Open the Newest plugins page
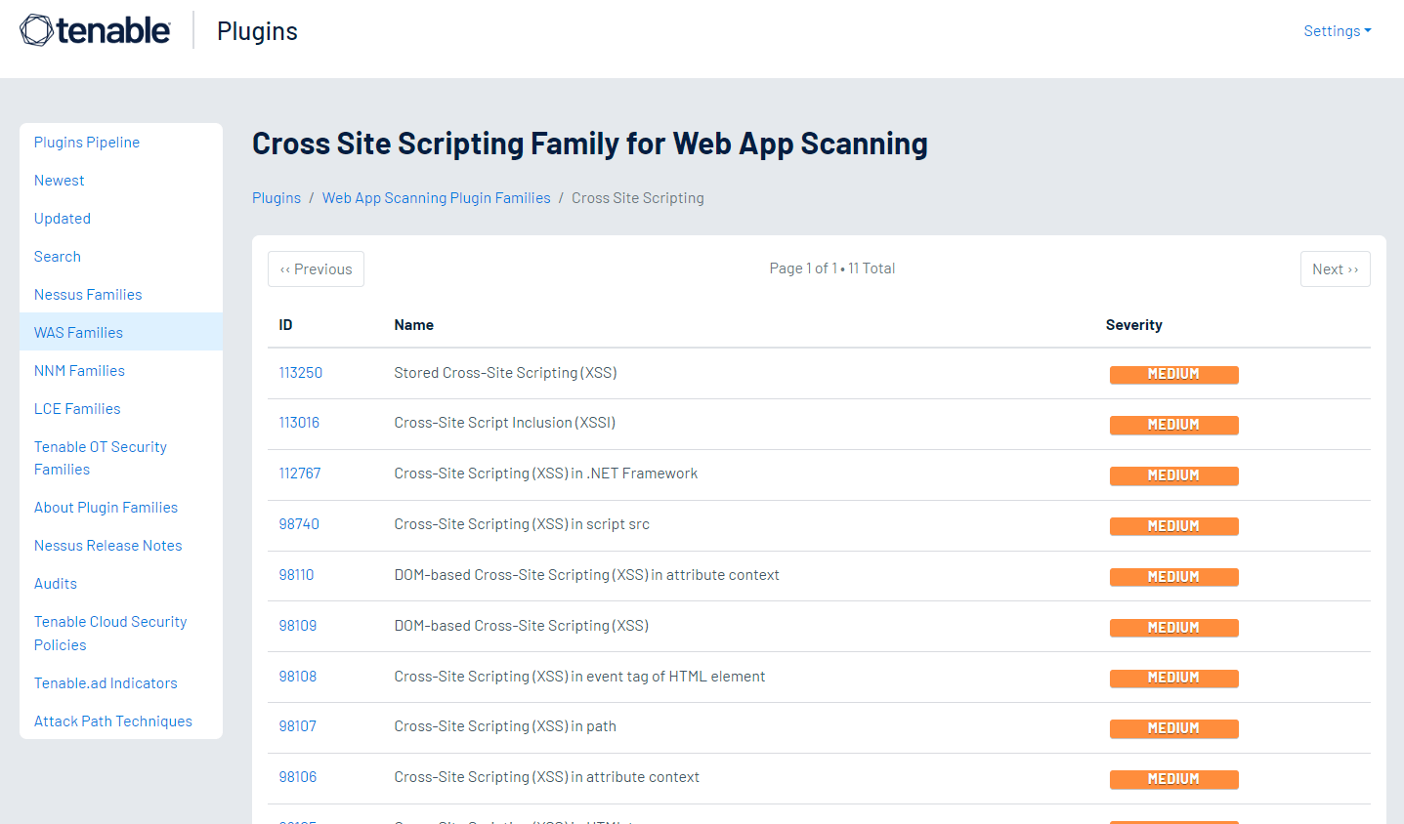This screenshot has width=1404, height=824. coord(59,180)
